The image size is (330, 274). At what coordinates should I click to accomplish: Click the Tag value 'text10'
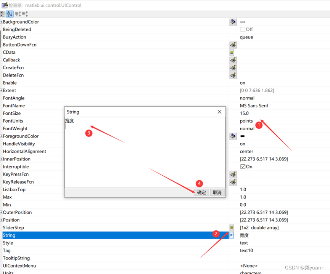(x=246, y=250)
